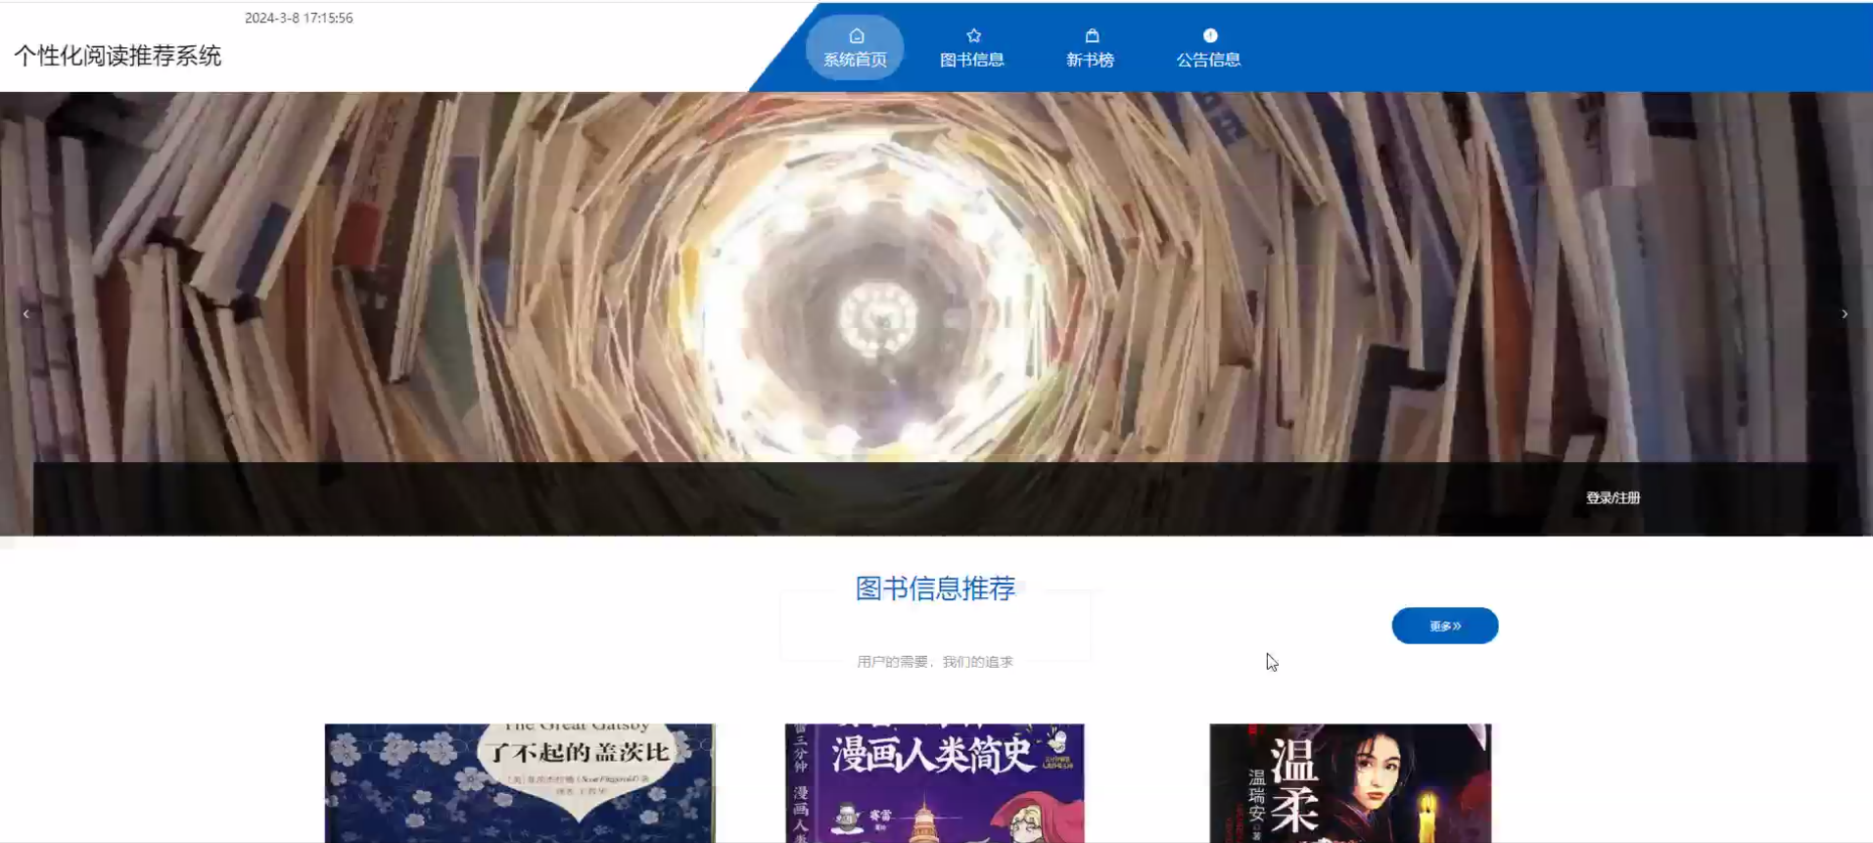Open the 了不起的盖茨比 book cover
Image resolution: width=1873 pixels, height=843 pixels.
pos(520,783)
